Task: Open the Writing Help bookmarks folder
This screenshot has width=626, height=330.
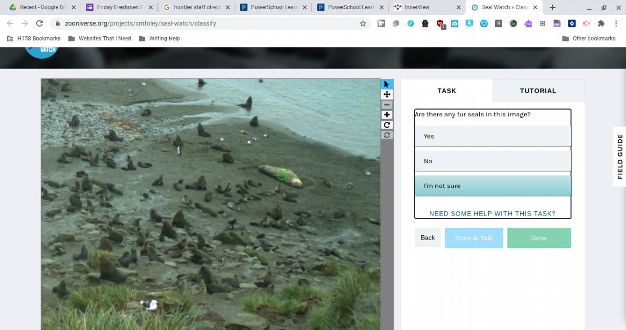Action: point(159,38)
